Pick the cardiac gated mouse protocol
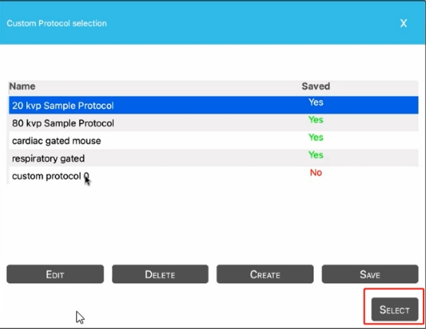This screenshot has height=329, width=426. point(214,140)
